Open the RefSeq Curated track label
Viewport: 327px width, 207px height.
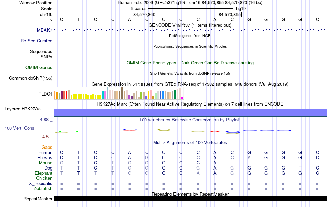coord(36,41)
